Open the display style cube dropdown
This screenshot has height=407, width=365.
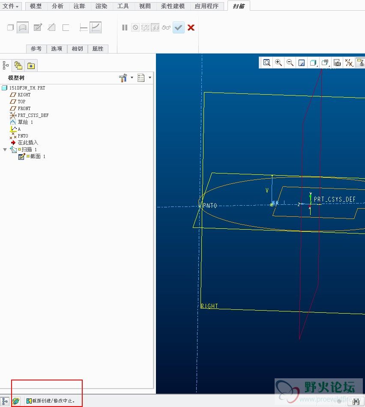click(313, 63)
